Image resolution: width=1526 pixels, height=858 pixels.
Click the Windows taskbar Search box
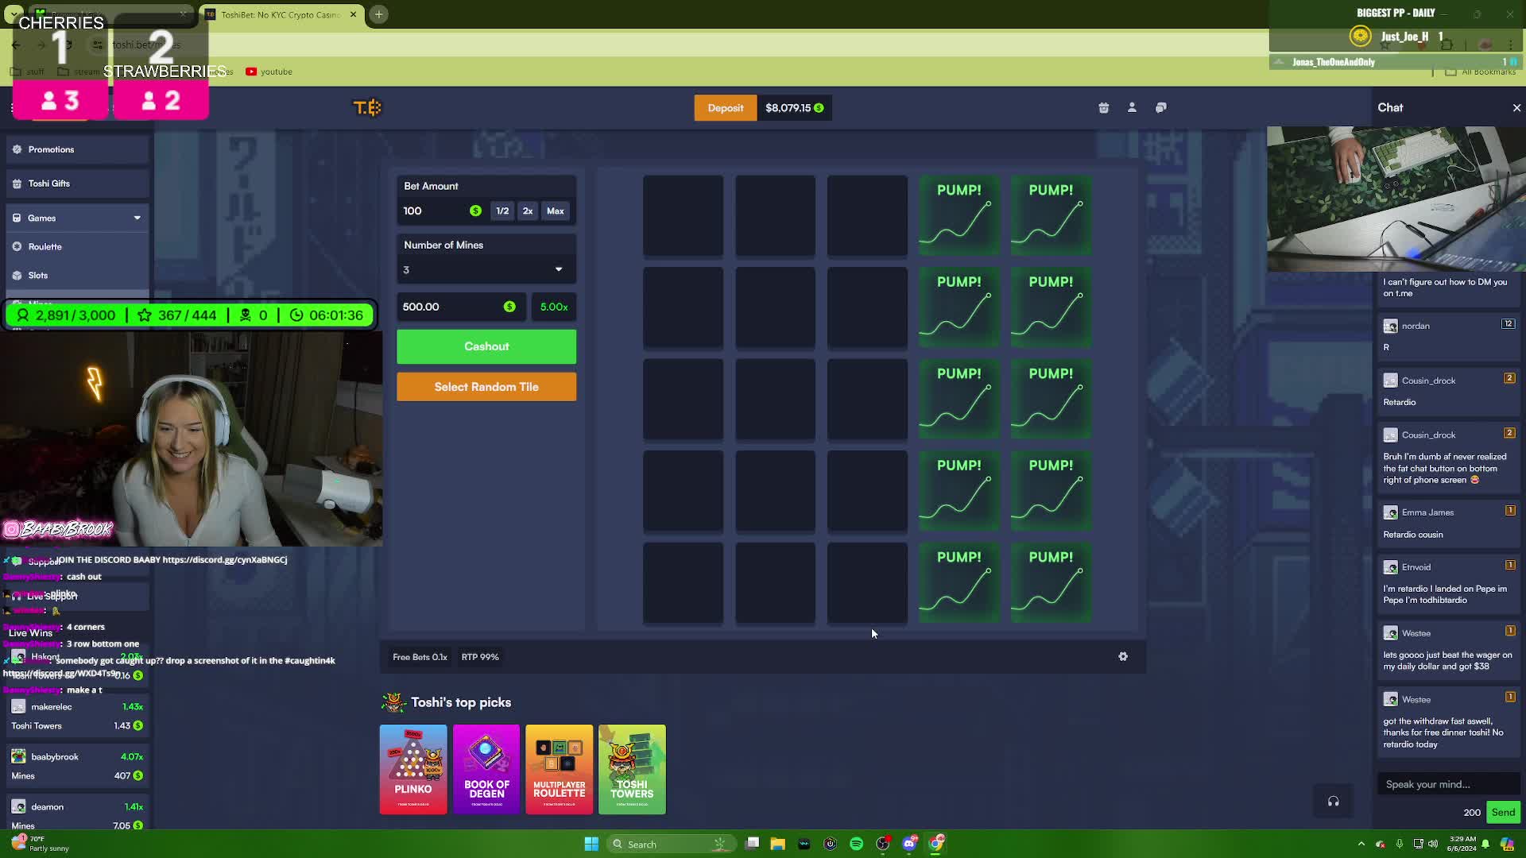(x=672, y=844)
